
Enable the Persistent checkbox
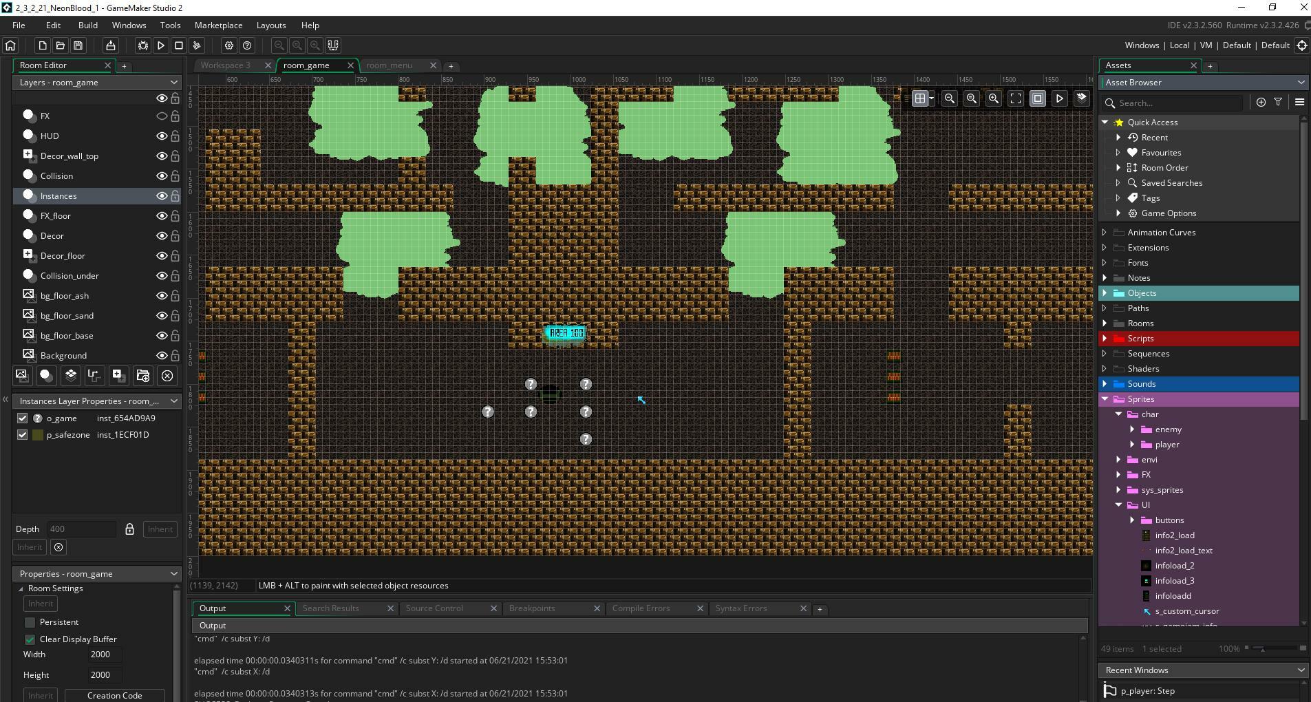click(x=30, y=622)
